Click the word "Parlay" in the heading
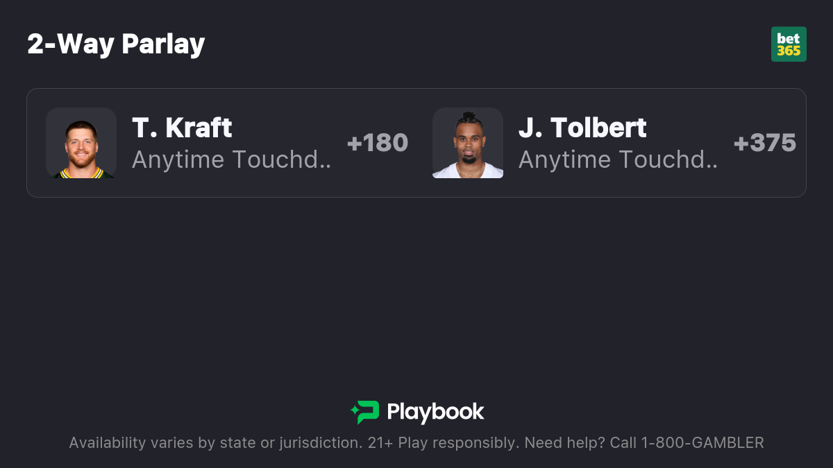The image size is (833, 468). [x=163, y=45]
